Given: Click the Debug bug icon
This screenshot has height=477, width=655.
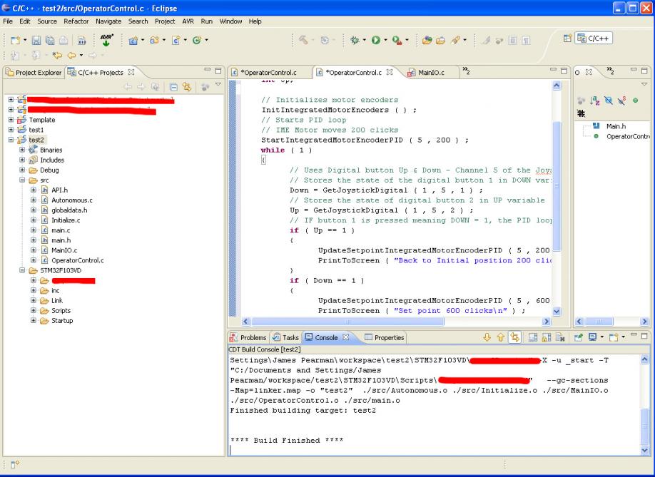Looking at the screenshot, I should [355, 40].
